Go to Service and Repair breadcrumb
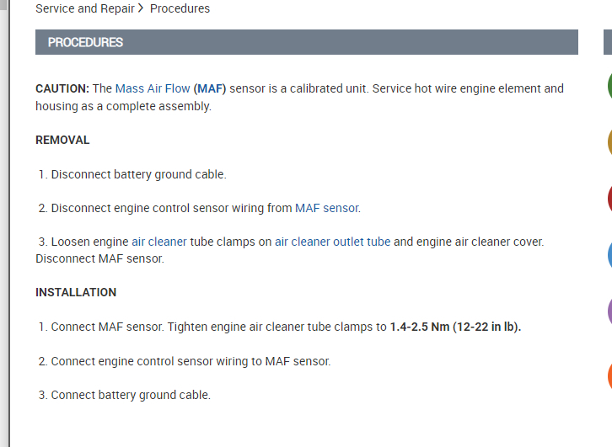This screenshot has height=447, width=612. point(84,8)
